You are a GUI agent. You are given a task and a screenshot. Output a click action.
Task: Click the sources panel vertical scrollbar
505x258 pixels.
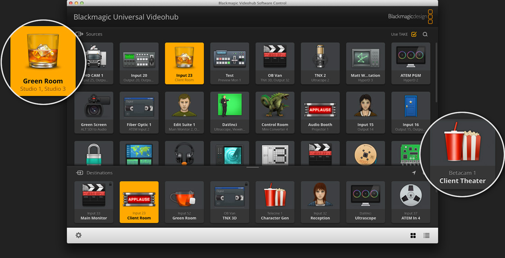pyautogui.click(x=436, y=72)
